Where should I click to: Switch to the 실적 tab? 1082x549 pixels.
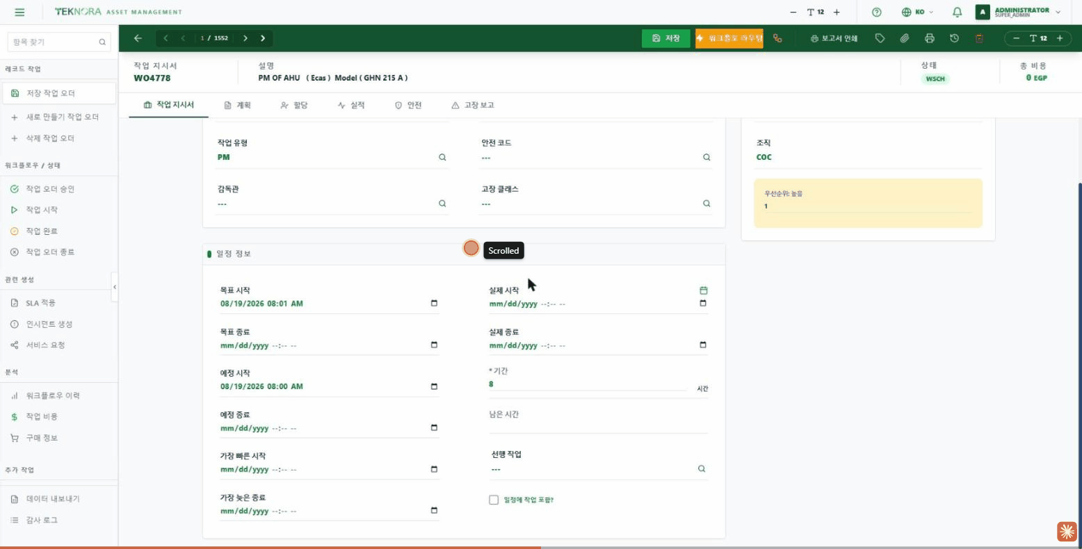(x=350, y=105)
